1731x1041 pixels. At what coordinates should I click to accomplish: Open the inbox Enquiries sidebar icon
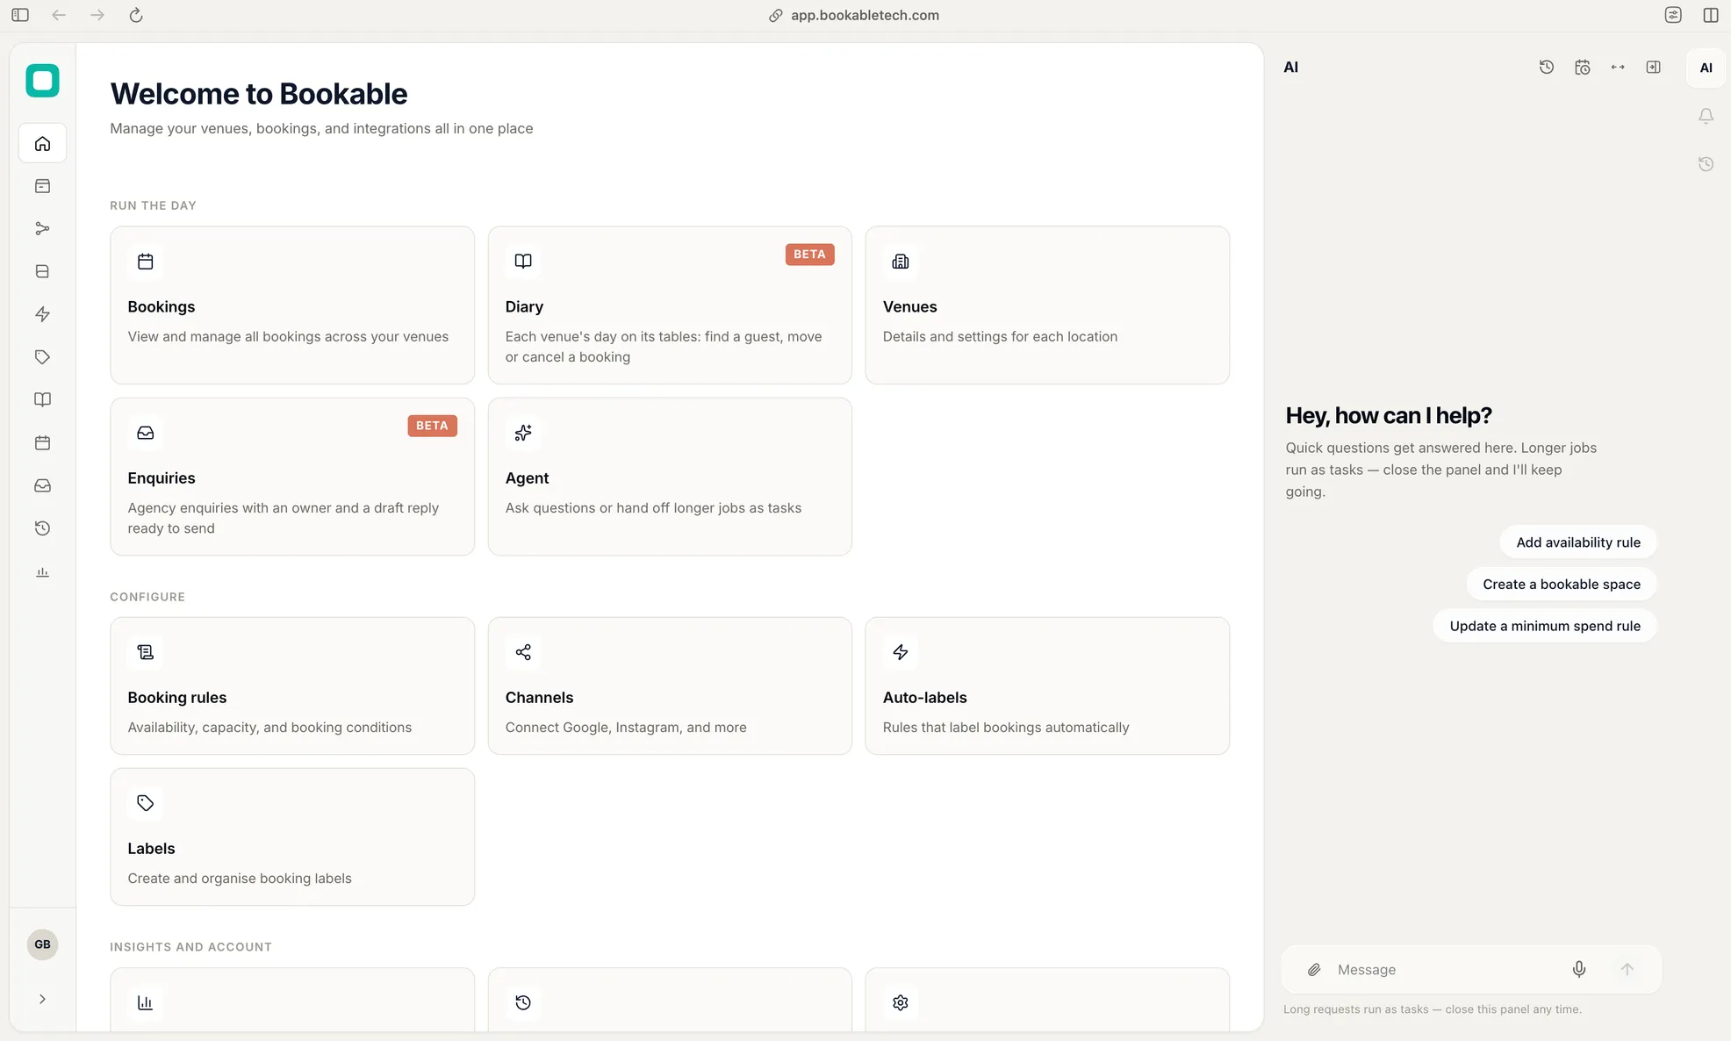[x=42, y=485]
